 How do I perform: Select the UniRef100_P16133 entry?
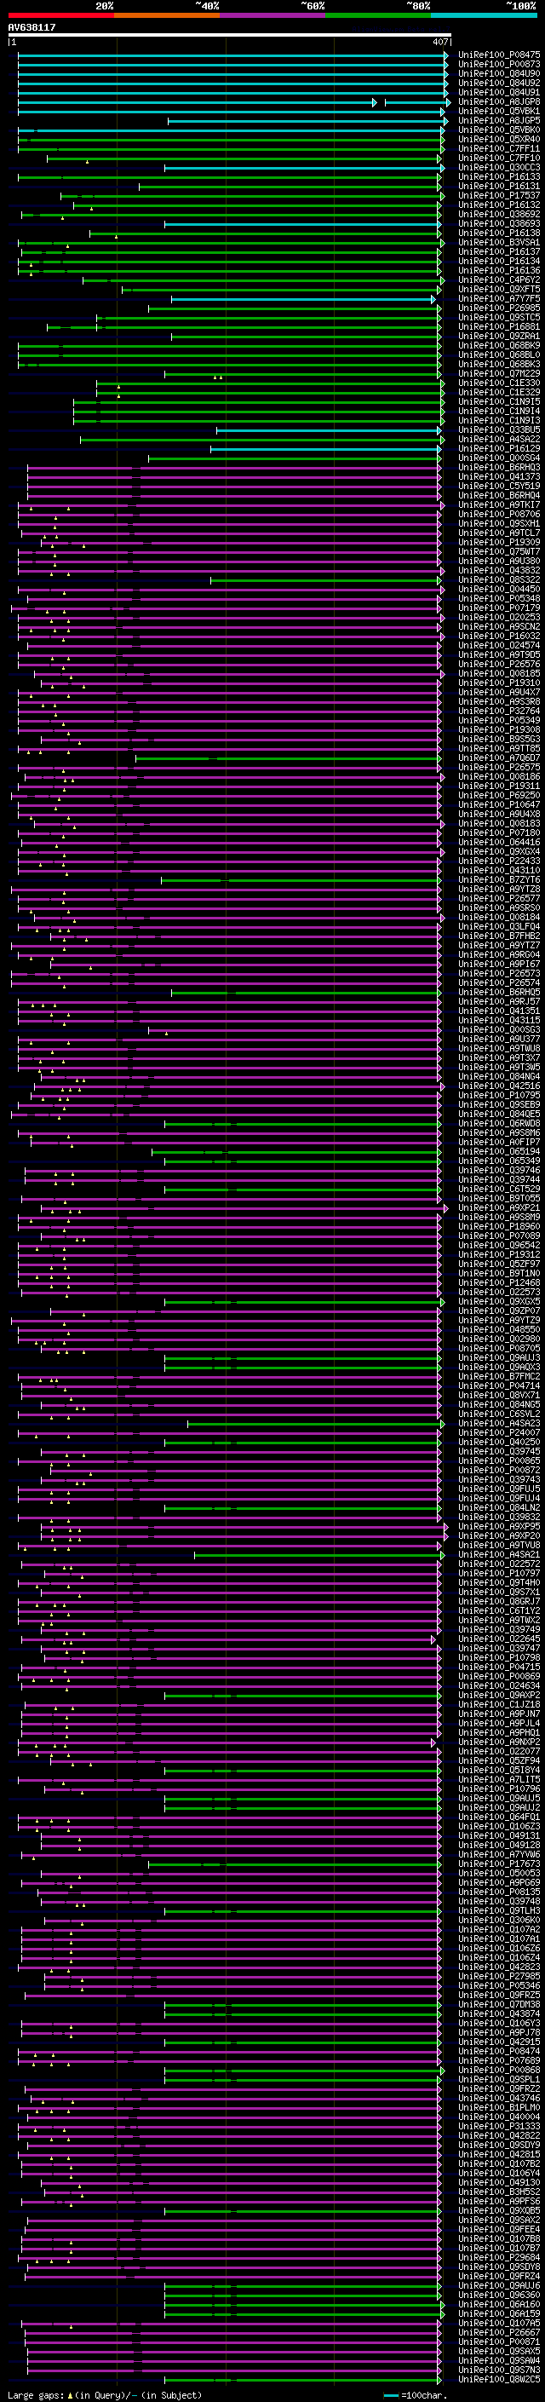pyautogui.click(x=499, y=177)
